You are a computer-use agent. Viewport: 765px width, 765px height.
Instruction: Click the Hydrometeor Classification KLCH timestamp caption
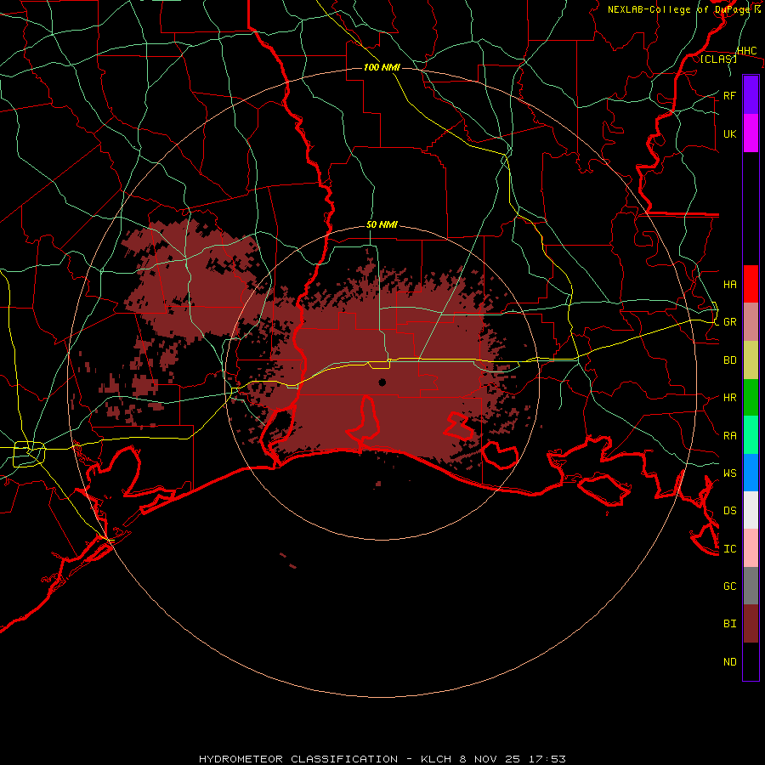point(382,759)
